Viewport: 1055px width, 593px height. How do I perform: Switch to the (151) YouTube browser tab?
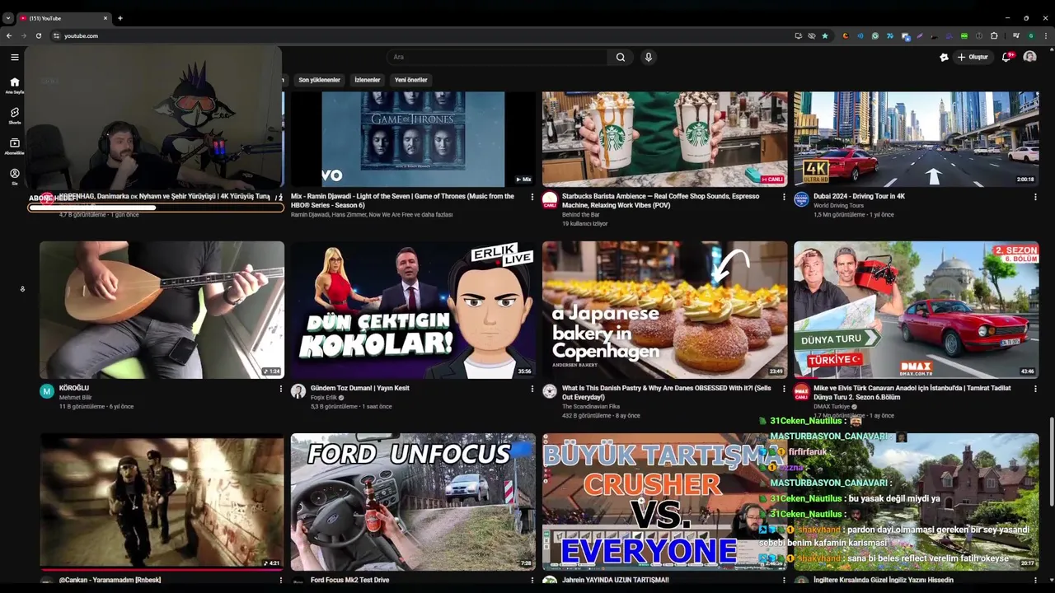point(64,18)
